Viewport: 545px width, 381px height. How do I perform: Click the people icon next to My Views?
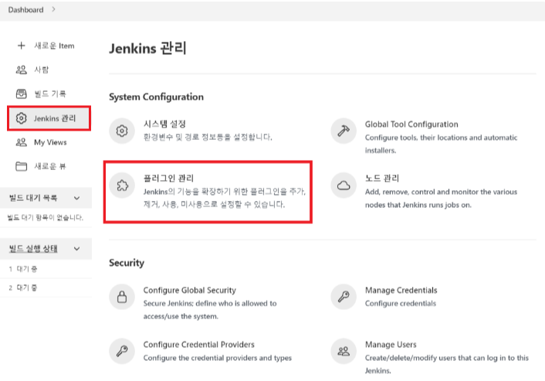coord(21,142)
